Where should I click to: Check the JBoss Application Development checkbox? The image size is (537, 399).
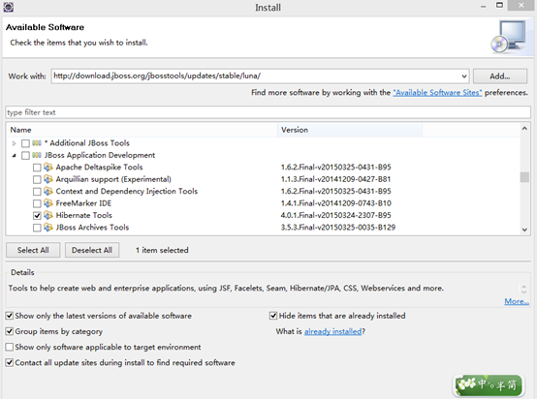(x=25, y=155)
